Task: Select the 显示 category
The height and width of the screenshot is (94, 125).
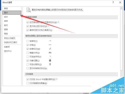Action: click(12, 13)
